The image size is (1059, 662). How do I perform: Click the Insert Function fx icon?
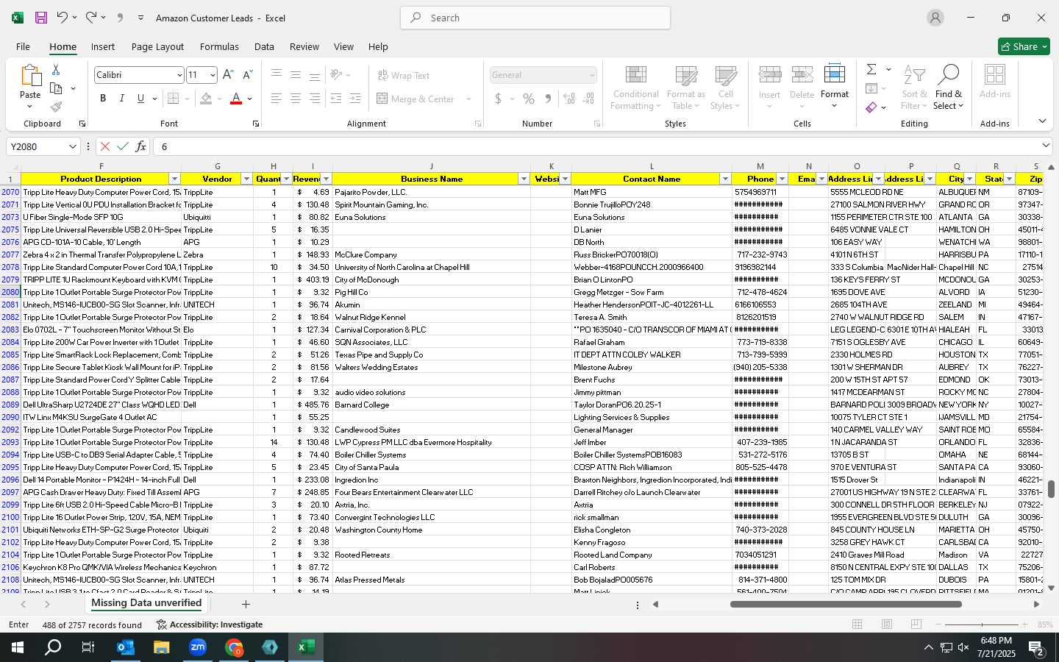tap(140, 146)
